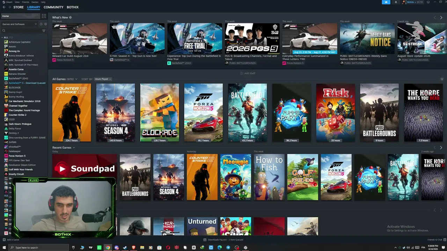Open Meowgic cover in Recent Games

pos(236,177)
